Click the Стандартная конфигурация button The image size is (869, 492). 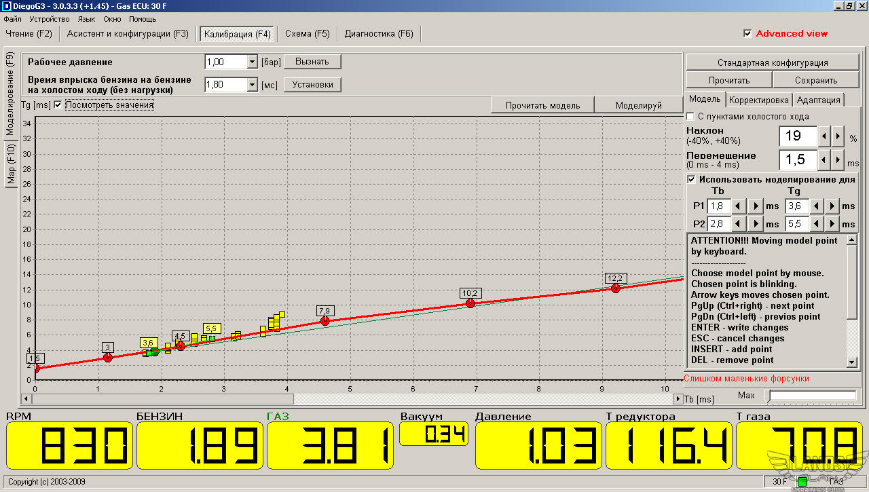773,62
